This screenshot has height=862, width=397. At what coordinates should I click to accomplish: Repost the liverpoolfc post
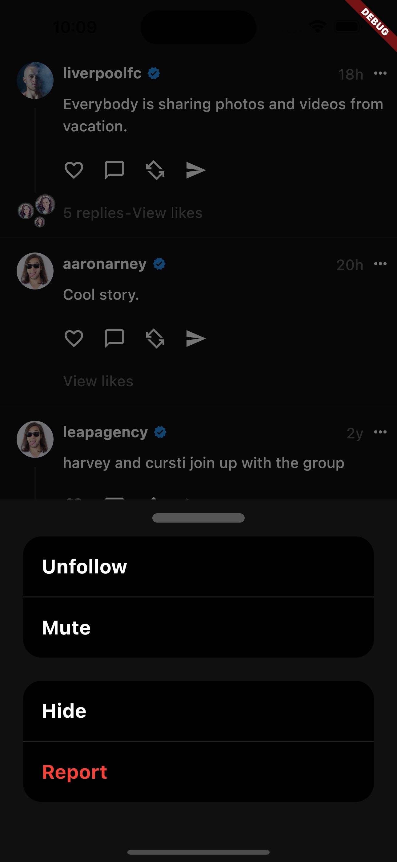pos(155,170)
